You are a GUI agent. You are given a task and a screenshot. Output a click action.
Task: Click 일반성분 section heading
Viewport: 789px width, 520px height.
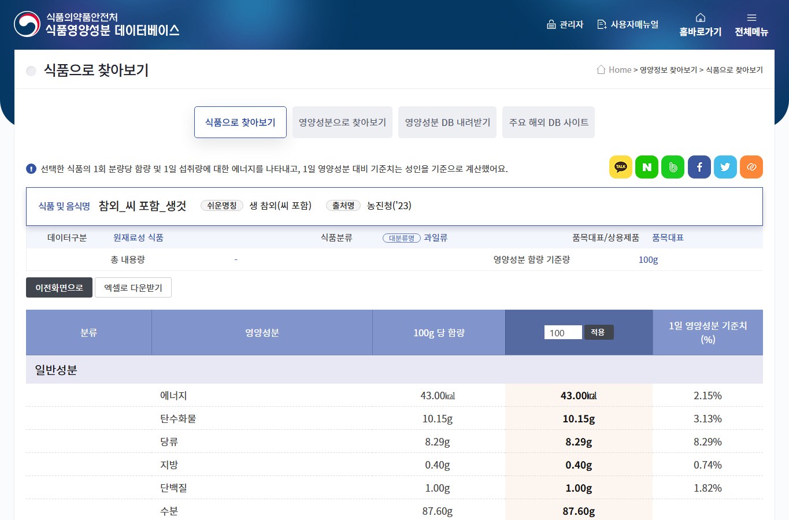56,370
